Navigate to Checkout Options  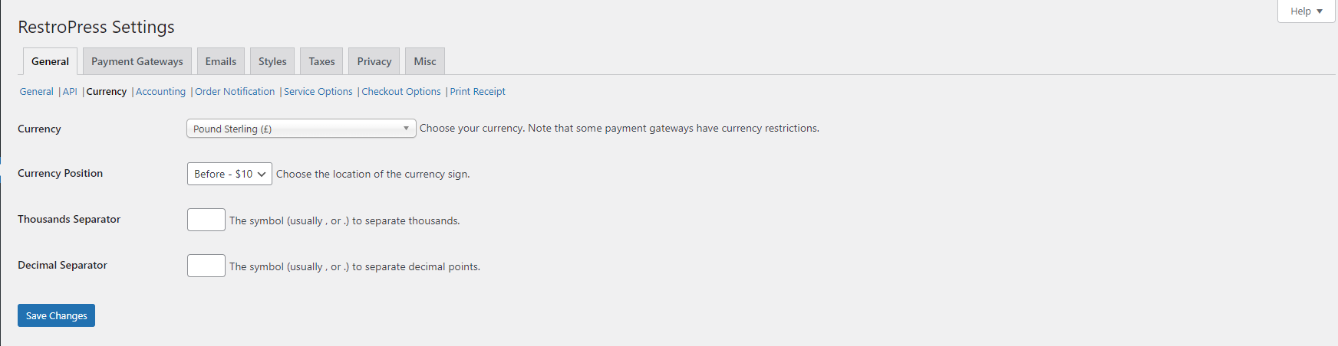coord(401,92)
